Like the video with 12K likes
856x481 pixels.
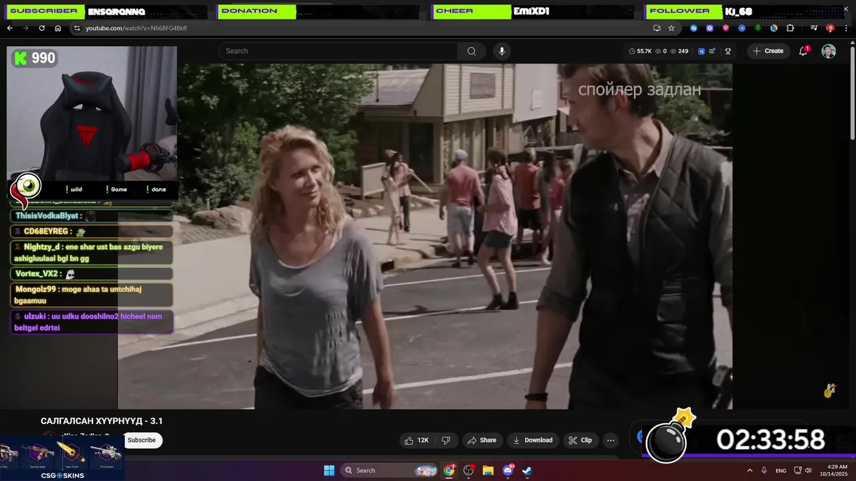[x=416, y=440]
